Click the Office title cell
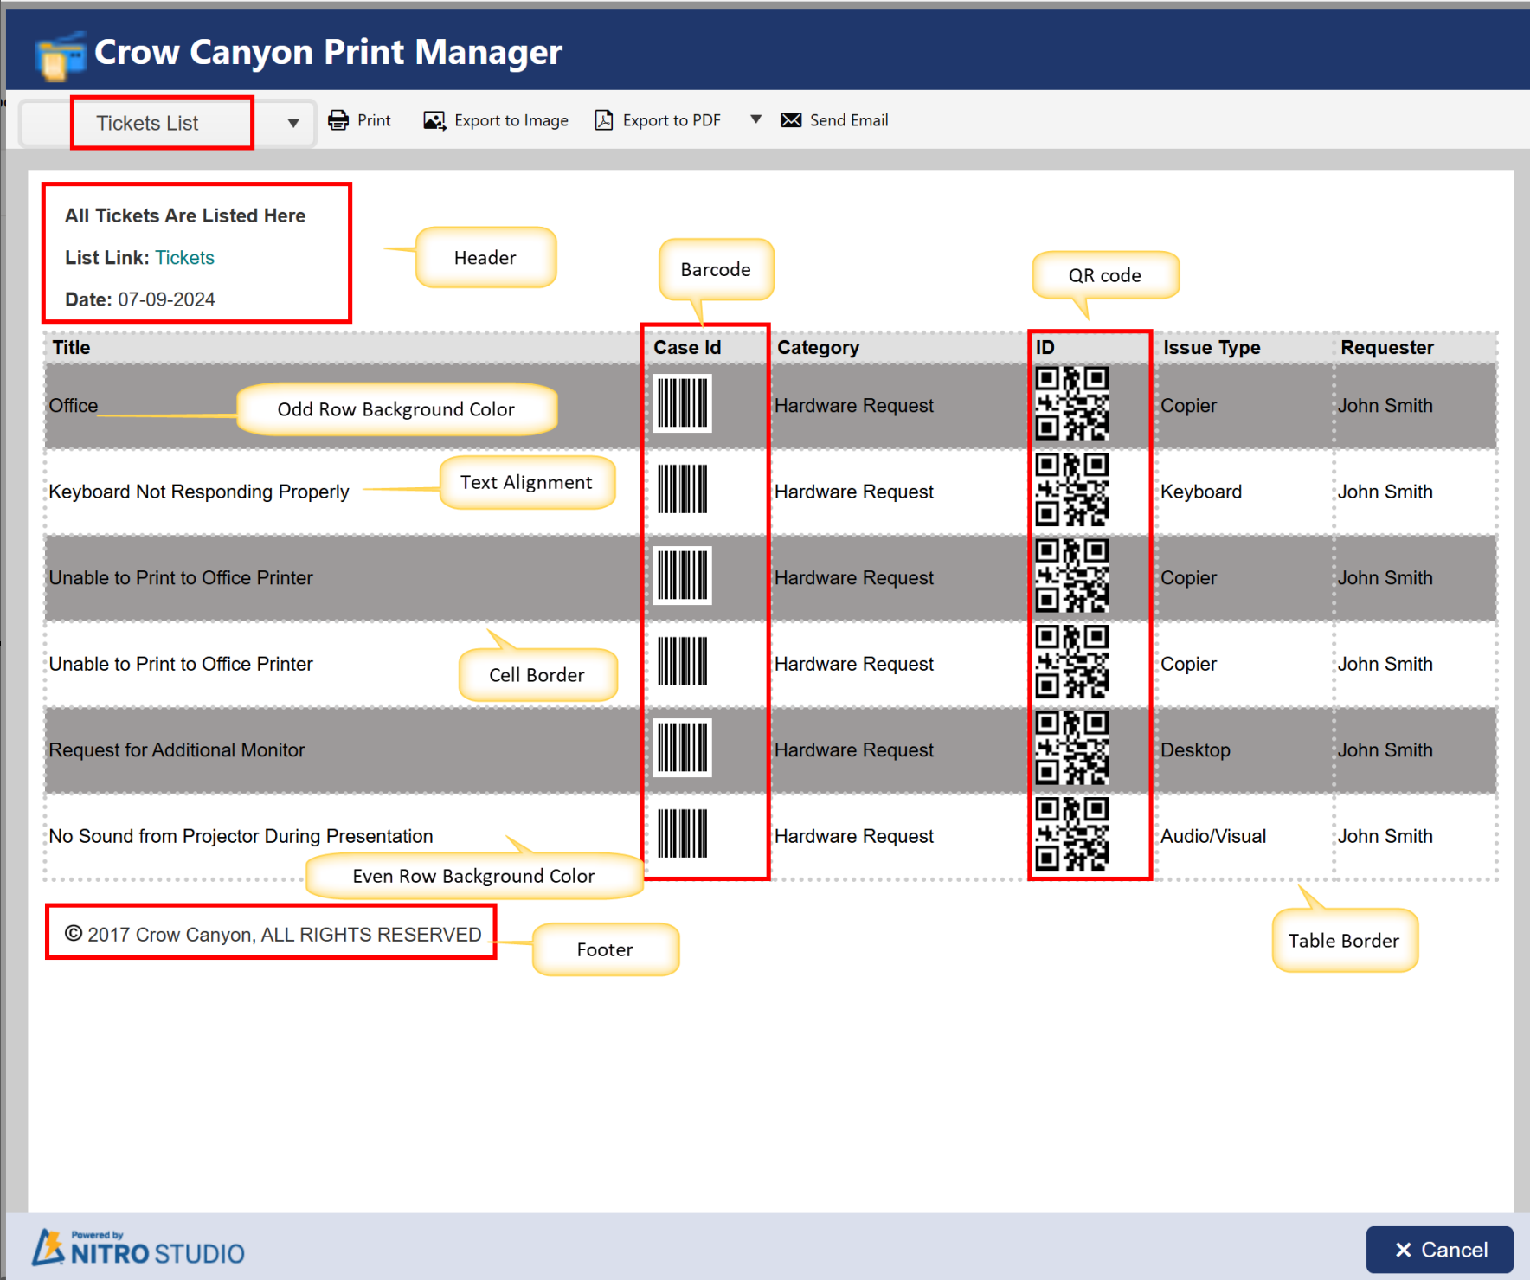Image resolution: width=1530 pixels, height=1280 pixels. pos(74,406)
